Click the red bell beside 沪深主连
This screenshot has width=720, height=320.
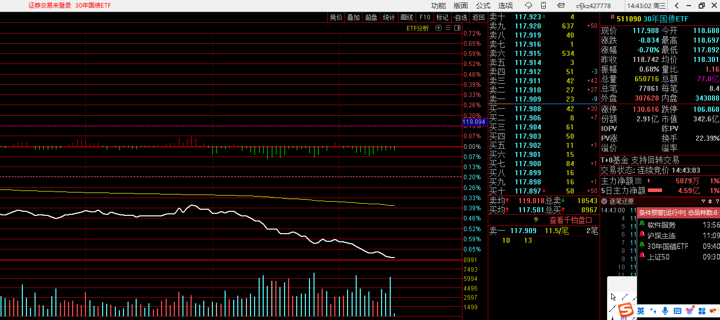click(x=642, y=235)
